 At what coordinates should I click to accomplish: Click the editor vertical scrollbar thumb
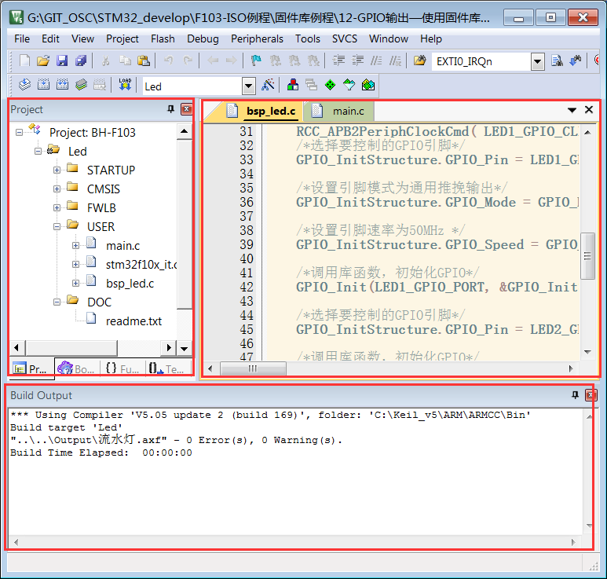(x=588, y=255)
